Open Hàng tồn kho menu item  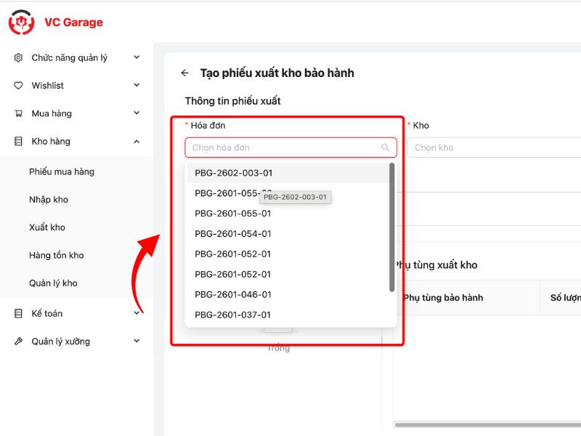(57, 255)
